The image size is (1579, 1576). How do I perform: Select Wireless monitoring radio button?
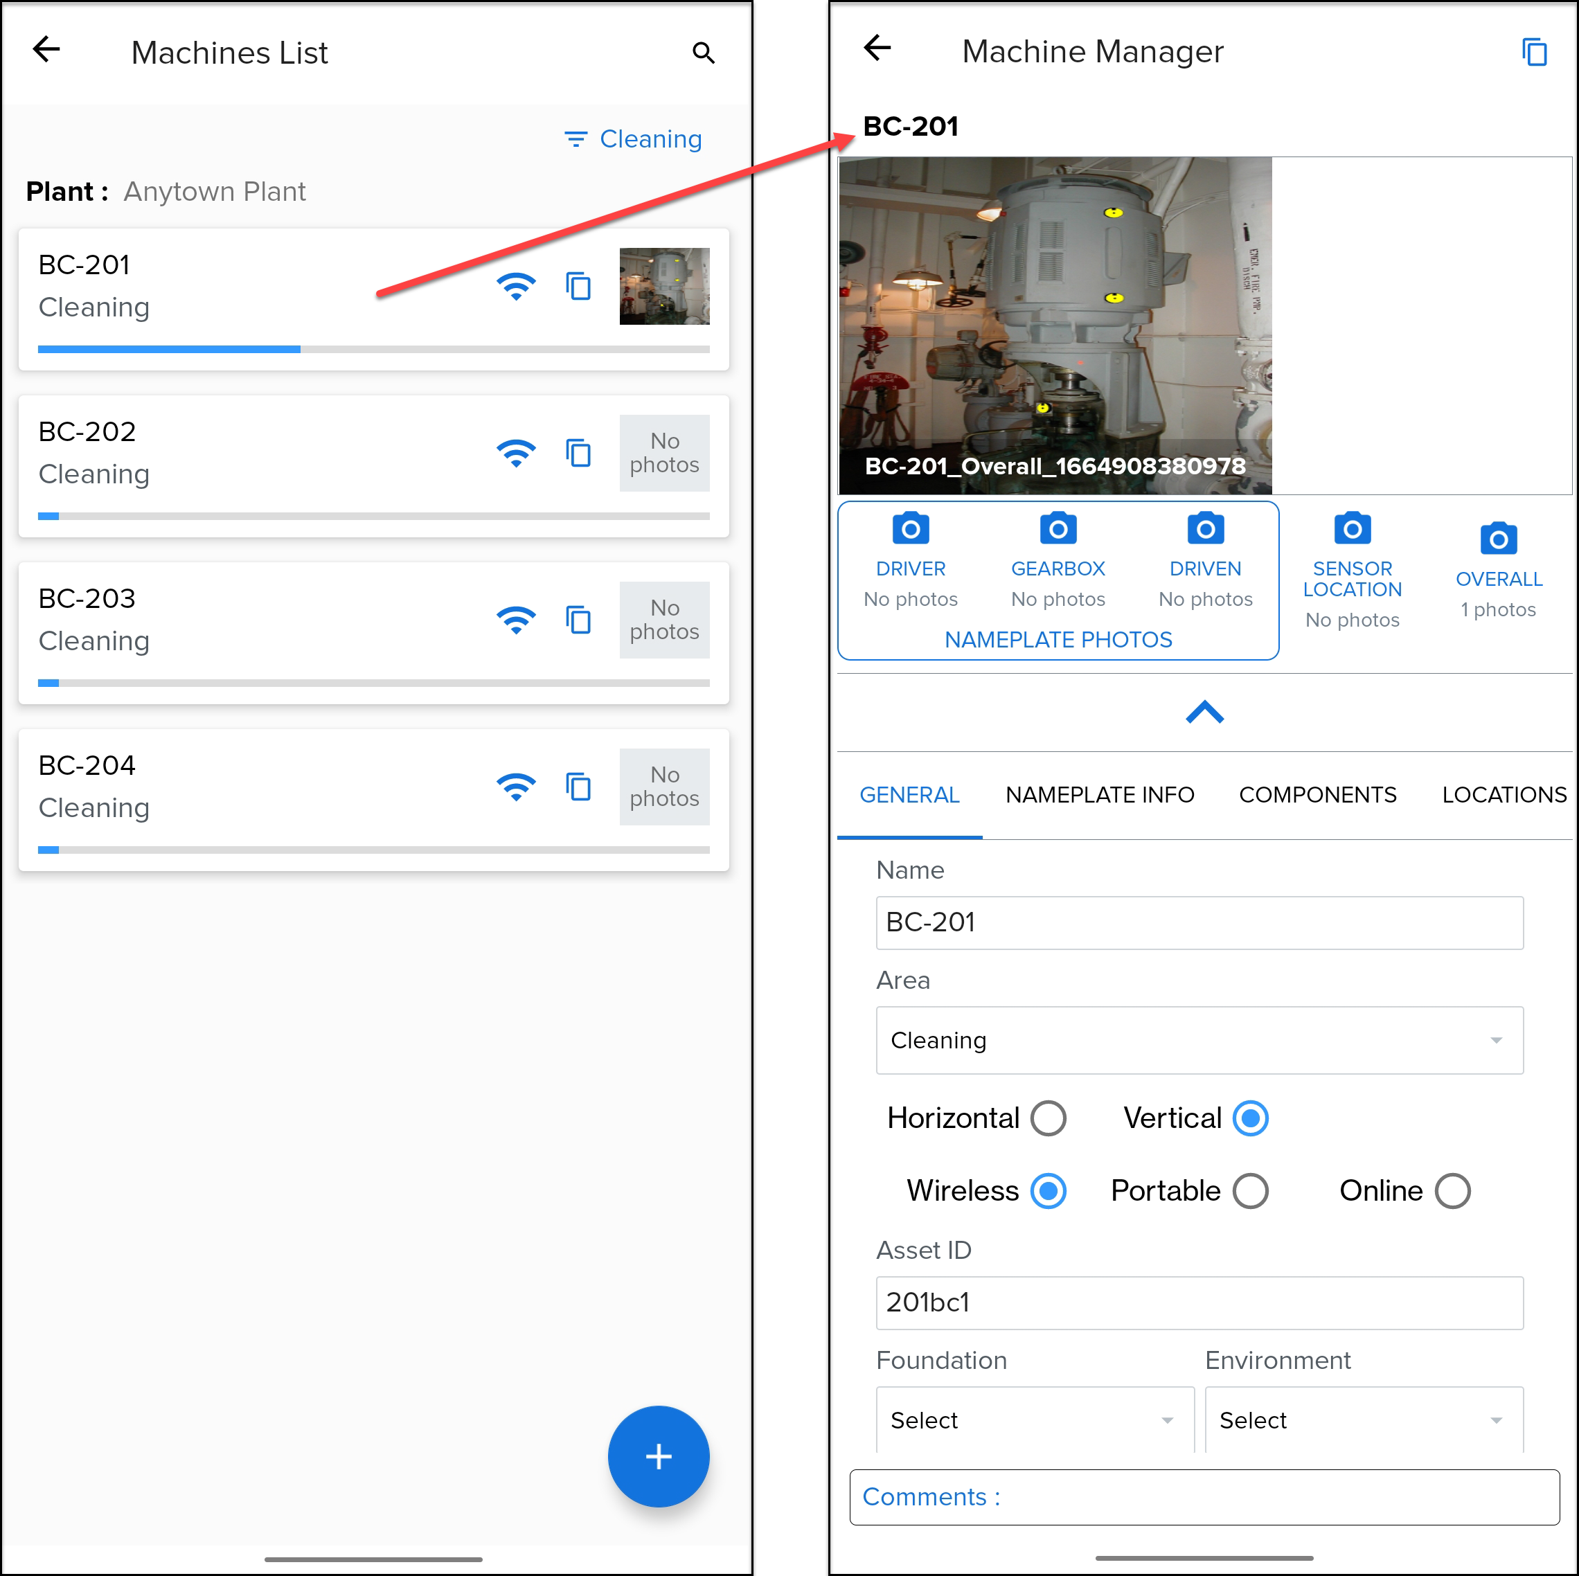tap(1049, 1191)
